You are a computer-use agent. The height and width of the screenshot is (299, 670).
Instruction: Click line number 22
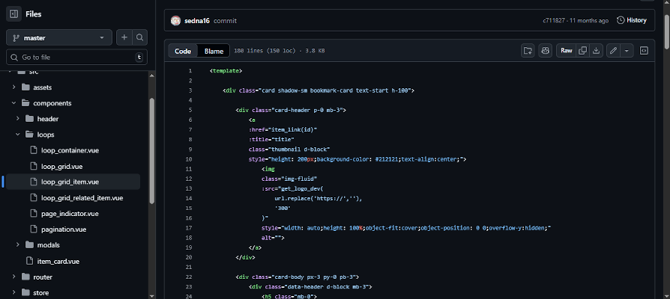189,277
